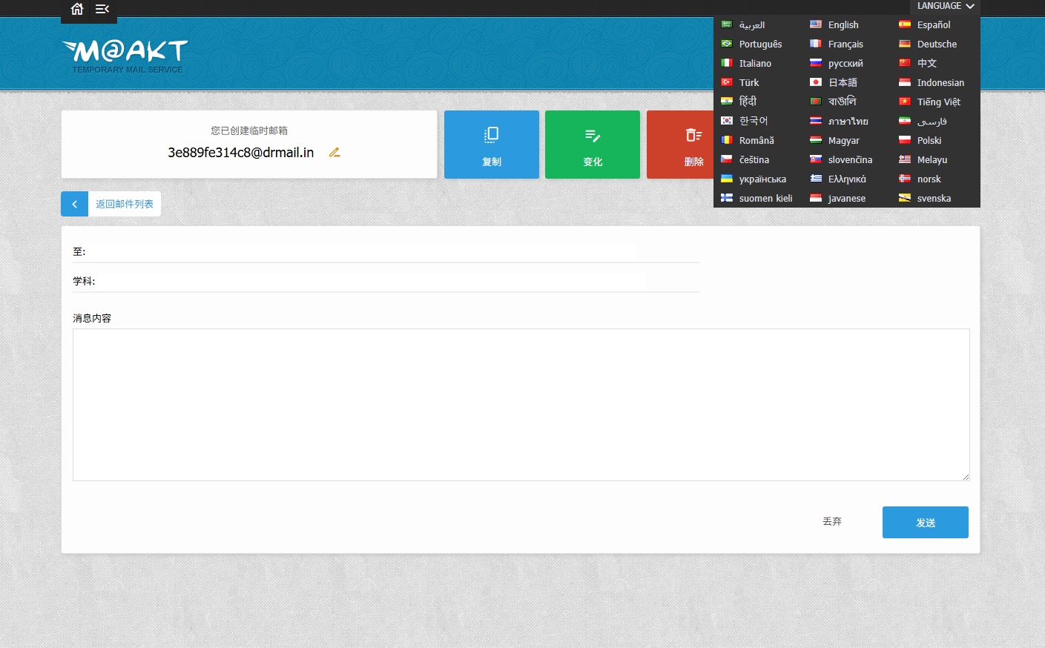
Task: Click into the message content textarea
Action: coord(521,405)
